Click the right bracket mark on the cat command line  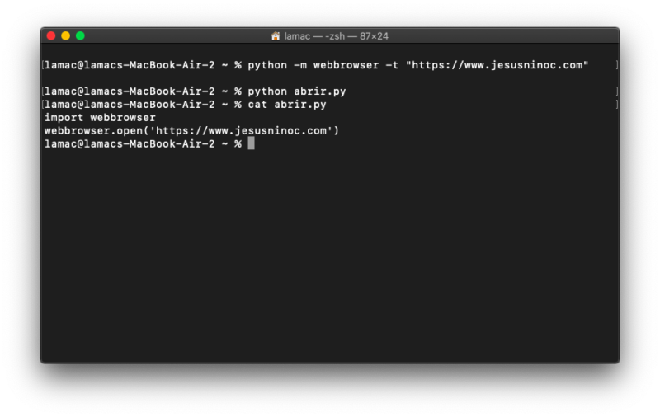tap(616, 105)
